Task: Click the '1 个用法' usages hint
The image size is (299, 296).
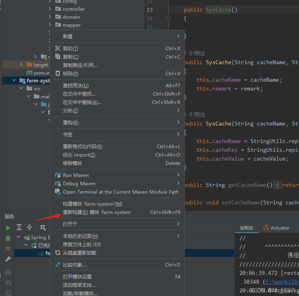Action: 195,115
